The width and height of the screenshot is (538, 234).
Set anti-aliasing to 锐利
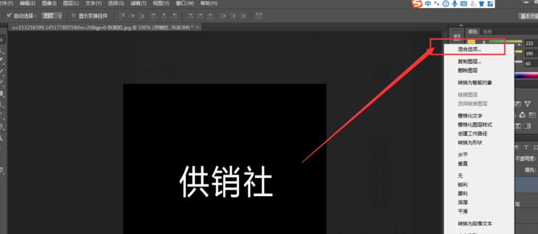coord(479,185)
